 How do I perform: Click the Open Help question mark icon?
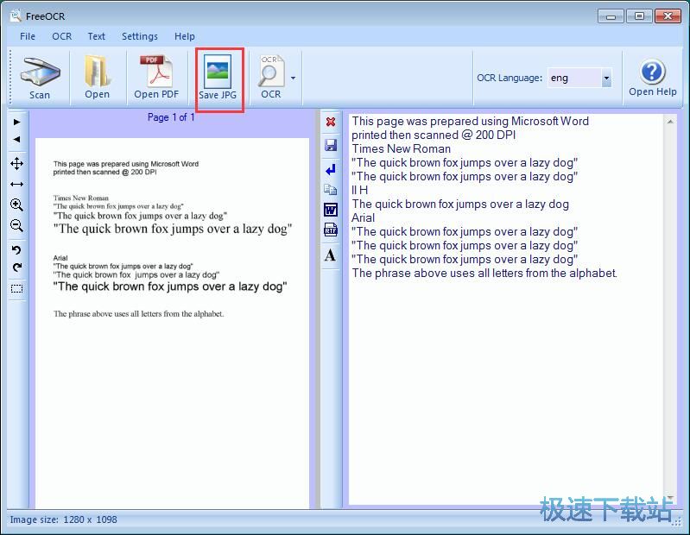(x=652, y=72)
